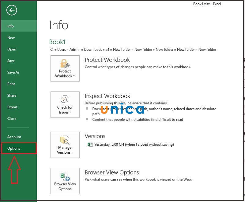Click the Browser View Options button label

point(65,186)
